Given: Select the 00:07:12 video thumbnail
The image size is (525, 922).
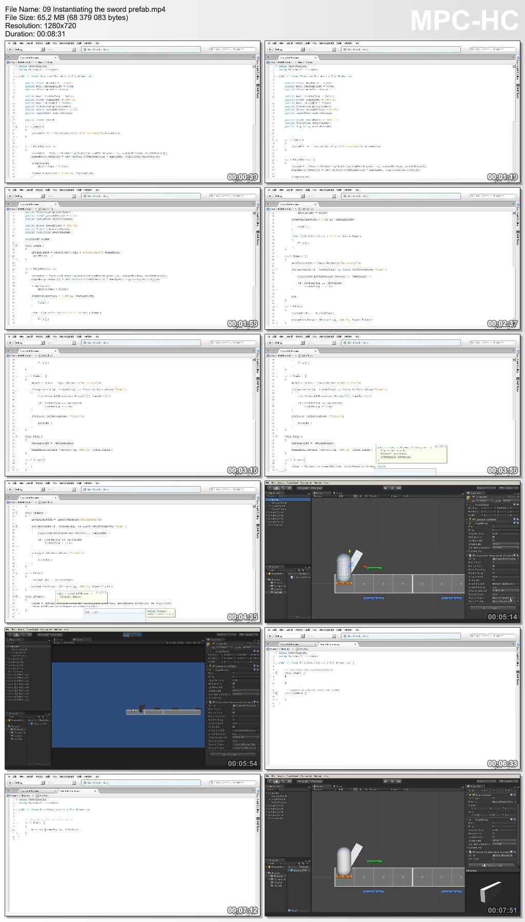Looking at the screenshot, I should [133, 845].
